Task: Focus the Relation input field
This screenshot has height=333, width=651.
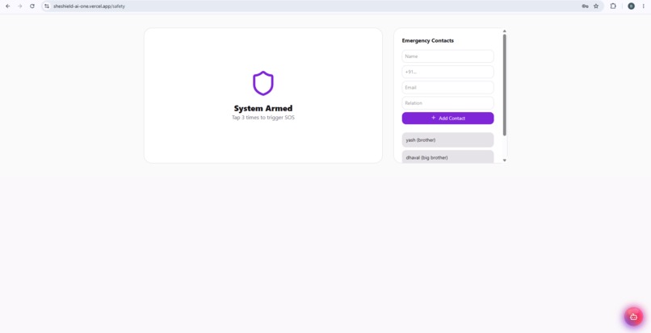Action: (x=447, y=103)
